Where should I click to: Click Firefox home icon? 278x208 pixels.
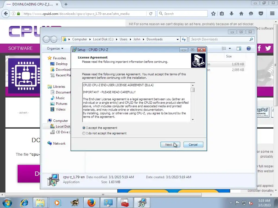241,14
